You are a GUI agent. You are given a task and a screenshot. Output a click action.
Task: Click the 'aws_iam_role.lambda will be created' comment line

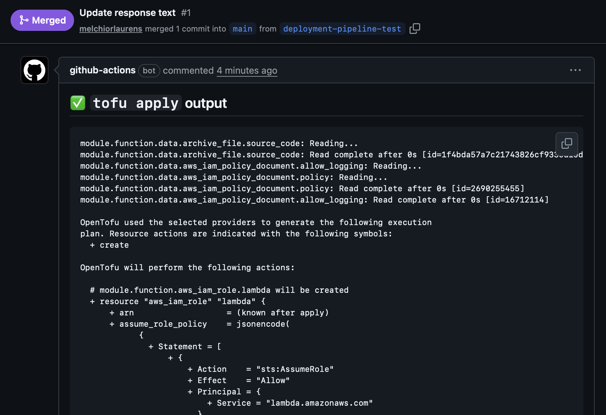(x=219, y=290)
